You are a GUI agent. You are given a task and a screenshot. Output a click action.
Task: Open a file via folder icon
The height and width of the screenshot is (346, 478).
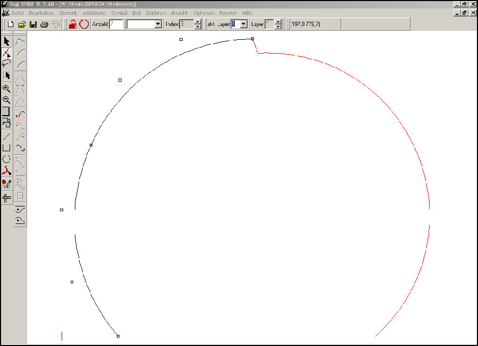[x=22, y=24]
